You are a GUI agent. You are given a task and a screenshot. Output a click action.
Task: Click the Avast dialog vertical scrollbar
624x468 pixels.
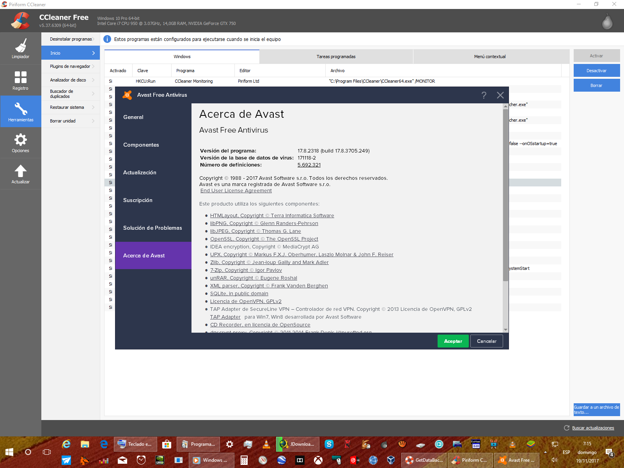tap(505, 195)
